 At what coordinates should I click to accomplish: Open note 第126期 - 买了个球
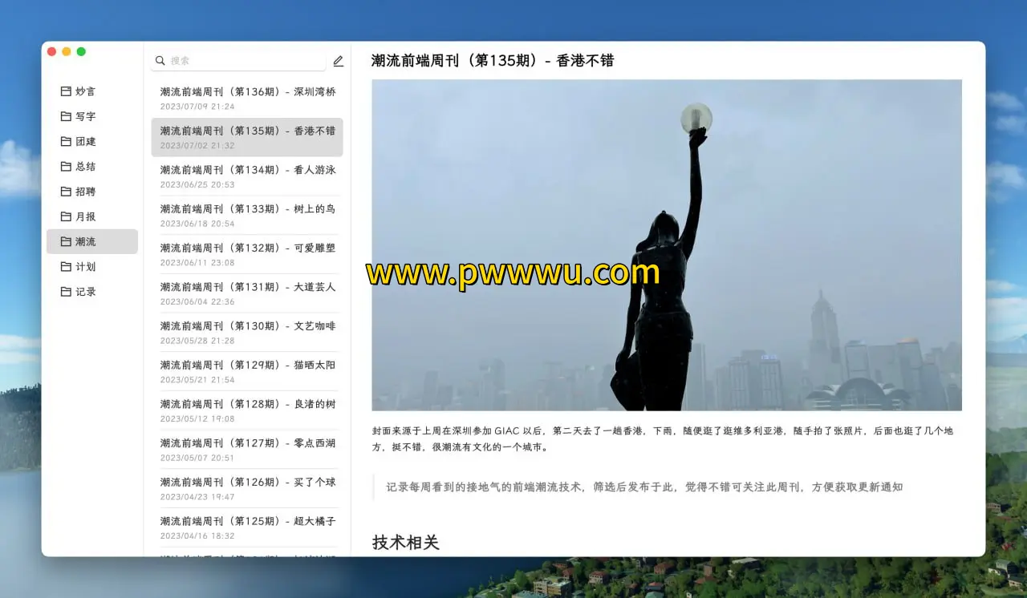coord(247,488)
